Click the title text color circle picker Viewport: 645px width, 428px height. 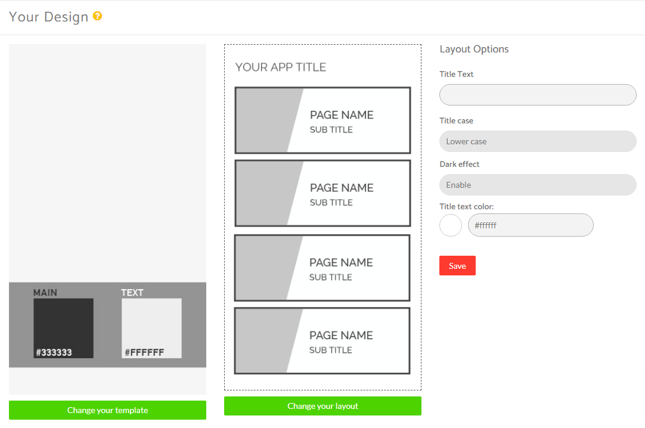click(x=450, y=225)
